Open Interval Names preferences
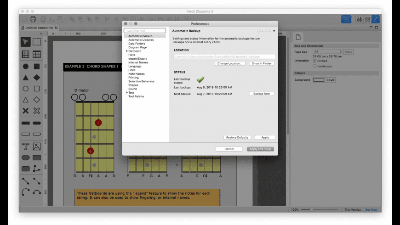The width and height of the screenshot is (400, 225). coord(138,62)
